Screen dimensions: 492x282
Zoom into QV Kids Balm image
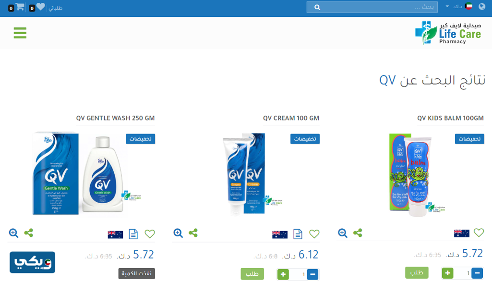pyautogui.click(x=343, y=233)
